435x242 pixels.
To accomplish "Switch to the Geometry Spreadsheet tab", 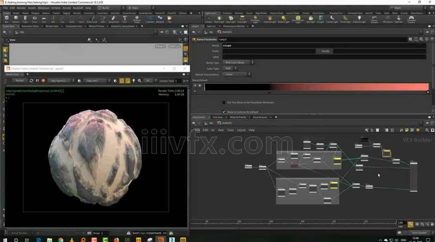I will 123,26.
